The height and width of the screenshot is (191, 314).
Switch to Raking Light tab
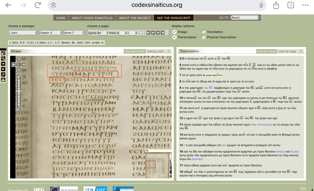[x=156, y=51]
